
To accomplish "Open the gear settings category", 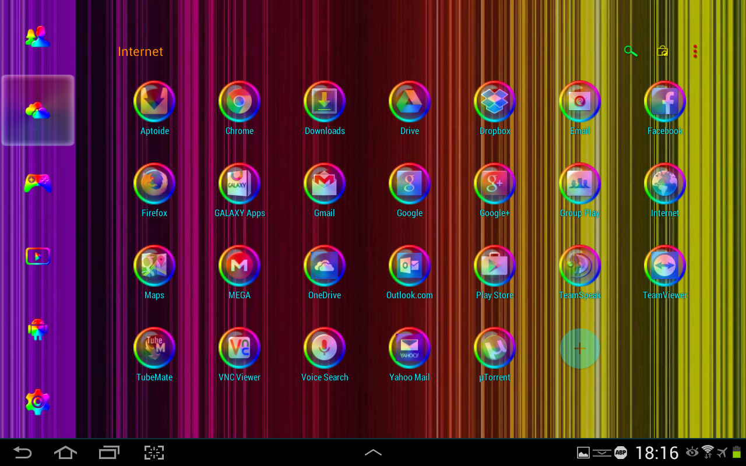I will point(38,402).
